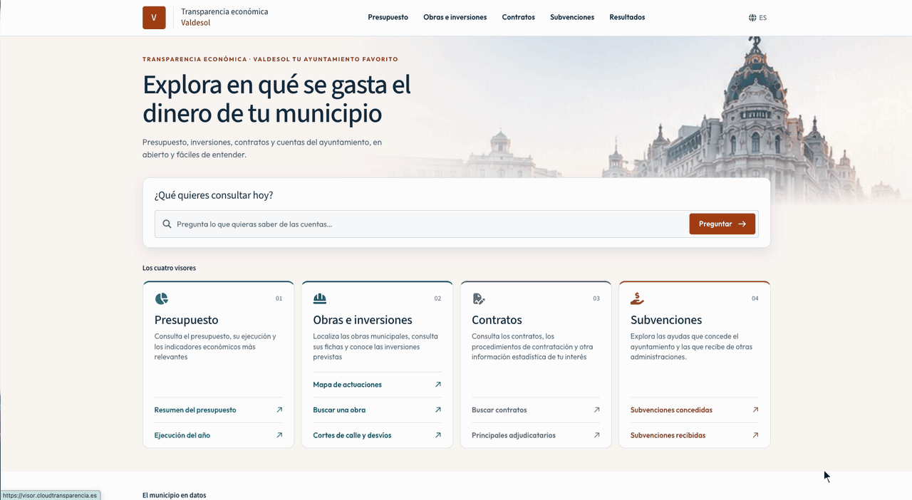Click the Contratos document pen icon
Screen dimensions: 912x500
(x=478, y=298)
